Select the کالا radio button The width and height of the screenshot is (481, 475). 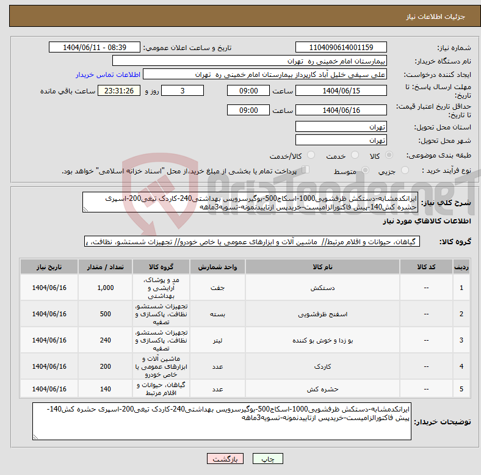click(389, 155)
